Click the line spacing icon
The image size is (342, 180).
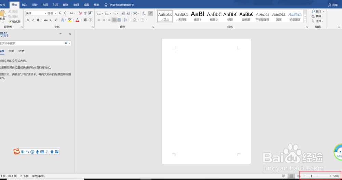[126, 20]
